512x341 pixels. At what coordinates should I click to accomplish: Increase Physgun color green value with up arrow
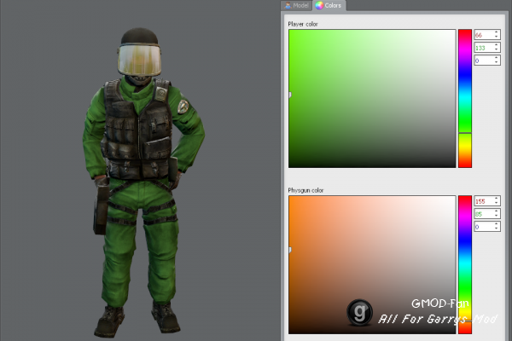coord(497,211)
